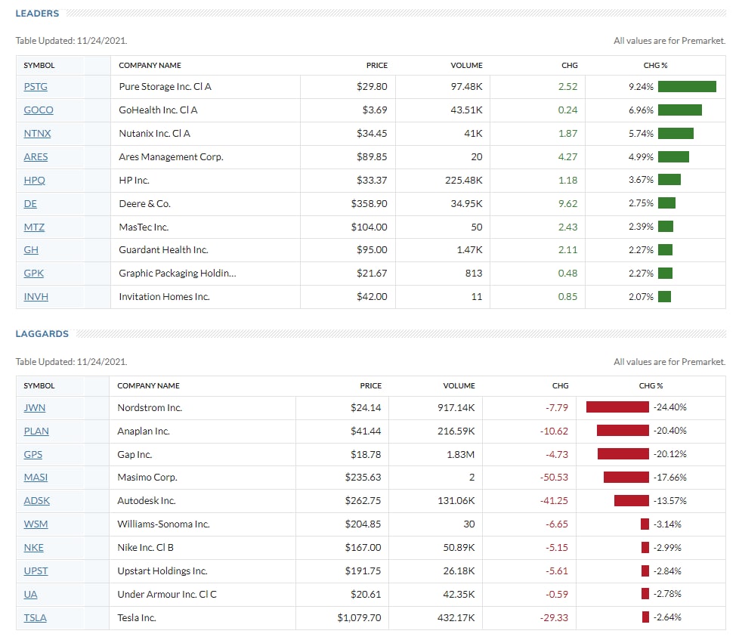Click the Pure Storage Inc. Cl A name
This screenshot has width=739, height=637.
coord(165,87)
